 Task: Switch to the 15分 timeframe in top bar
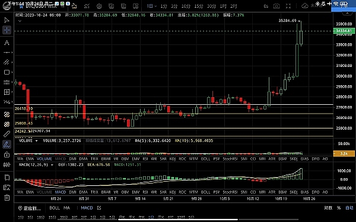198,6
